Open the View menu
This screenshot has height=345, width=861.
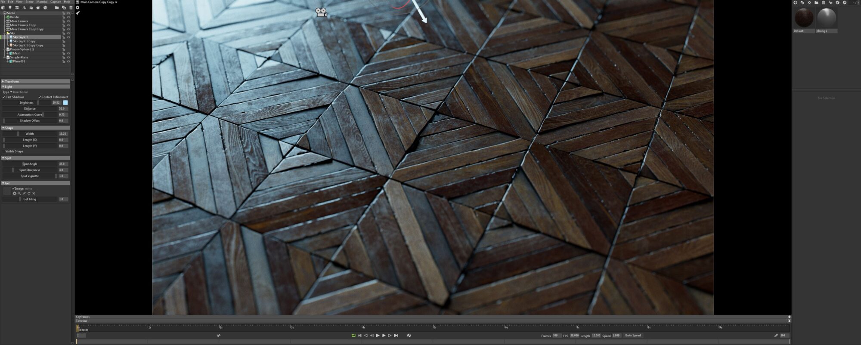19,2
